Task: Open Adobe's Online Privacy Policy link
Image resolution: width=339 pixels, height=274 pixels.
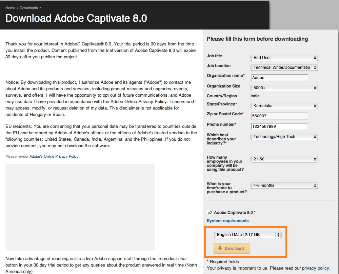Action: pos(54,156)
